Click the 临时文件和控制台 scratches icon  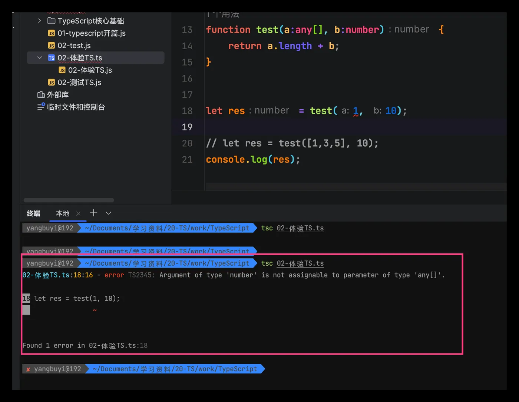[x=41, y=107]
